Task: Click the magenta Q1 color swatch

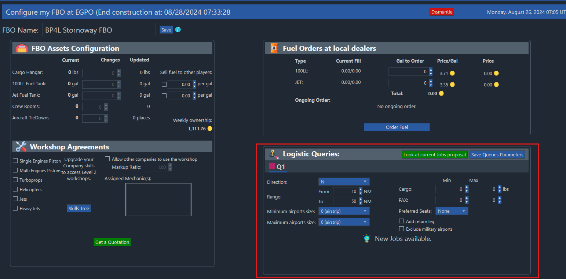Action: [x=272, y=166]
